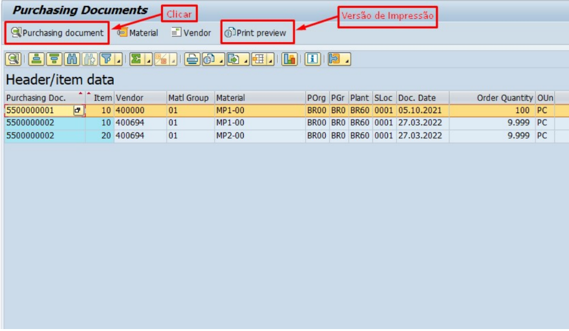Open the Details magnifier icon in toolbar
Image resolution: width=569 pixels, height=331 pixels.
click(13, 59)
